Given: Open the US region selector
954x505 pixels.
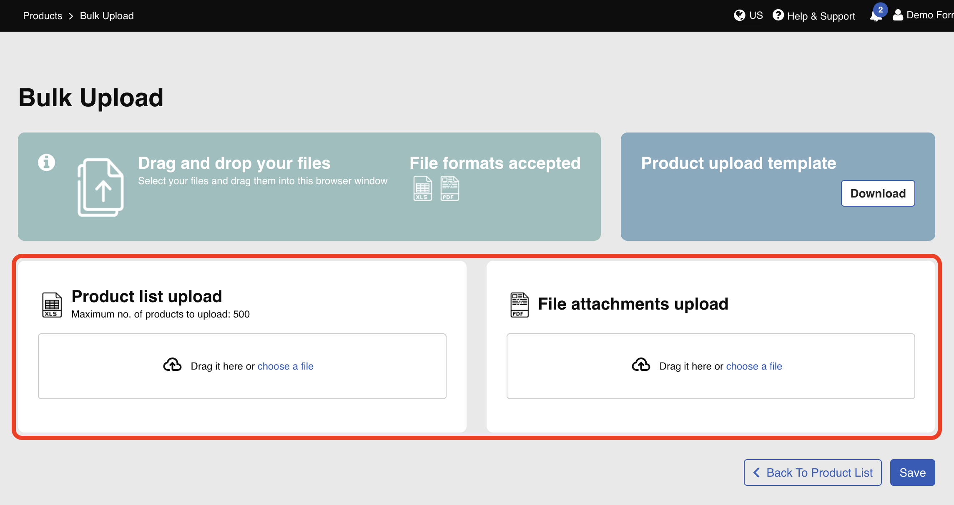Looking at the screenshot, I should point(756,15).
